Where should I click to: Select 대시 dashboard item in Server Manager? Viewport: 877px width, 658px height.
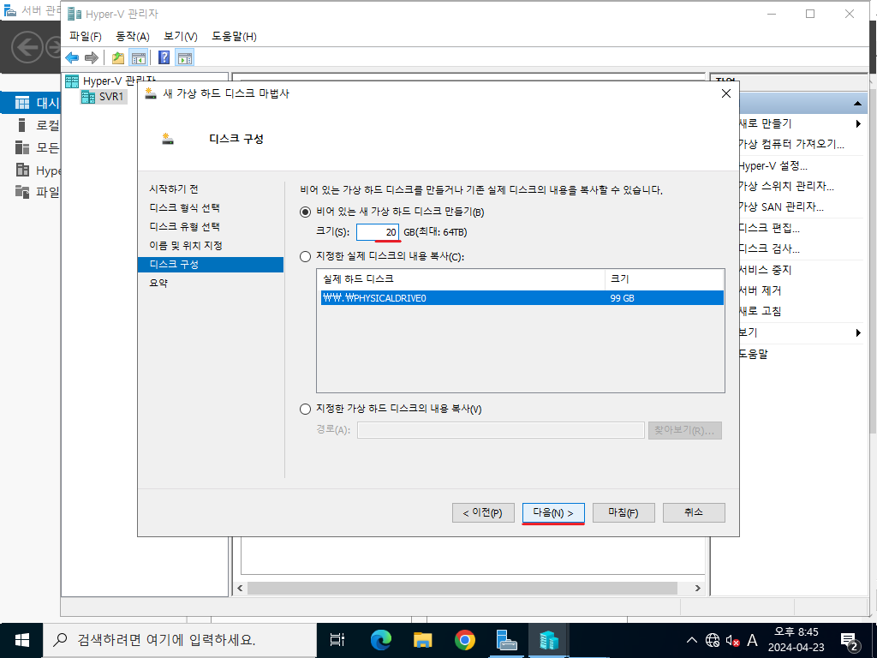[x=30, y=103]
